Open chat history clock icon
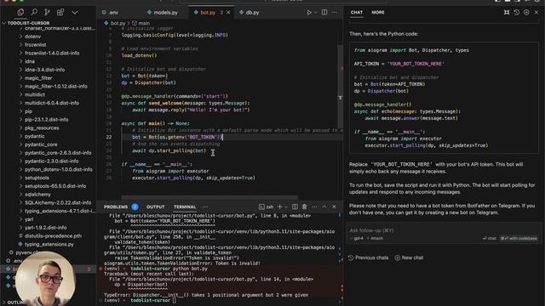The height and width of the screenshot is (306, 545). pyautogui.click(x=517, y=13)
